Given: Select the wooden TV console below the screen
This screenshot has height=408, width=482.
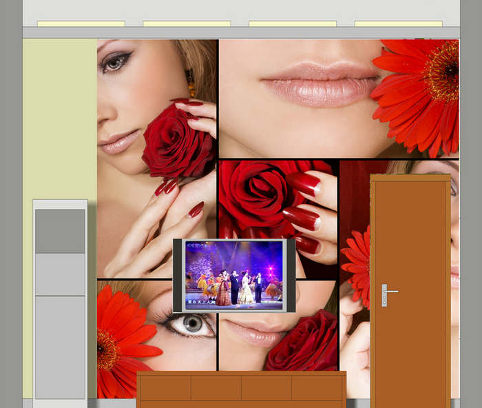Looking at the screenshot, I should tap(241, 389).
